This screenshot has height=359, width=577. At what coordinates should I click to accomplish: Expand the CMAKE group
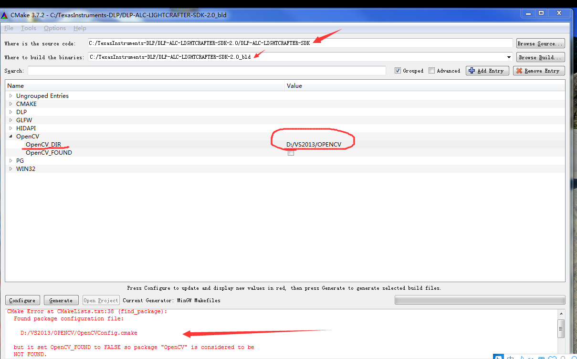[11, 104]
